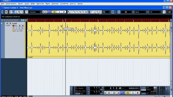Toggle monitor speaker on Loop5 track
This screenshot has width=173, height=97.
(x=16, y=26)
